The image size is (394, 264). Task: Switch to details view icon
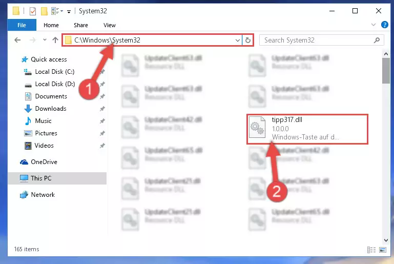(x=371, y=250)
